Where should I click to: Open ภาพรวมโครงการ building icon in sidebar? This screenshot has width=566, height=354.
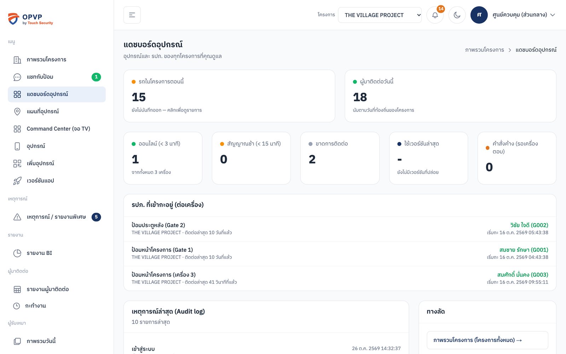coord(17,59)
